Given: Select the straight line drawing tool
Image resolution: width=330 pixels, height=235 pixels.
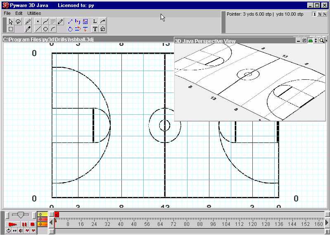Looking at the screenshot, I should pyautogui.click(x=38, y=29).
